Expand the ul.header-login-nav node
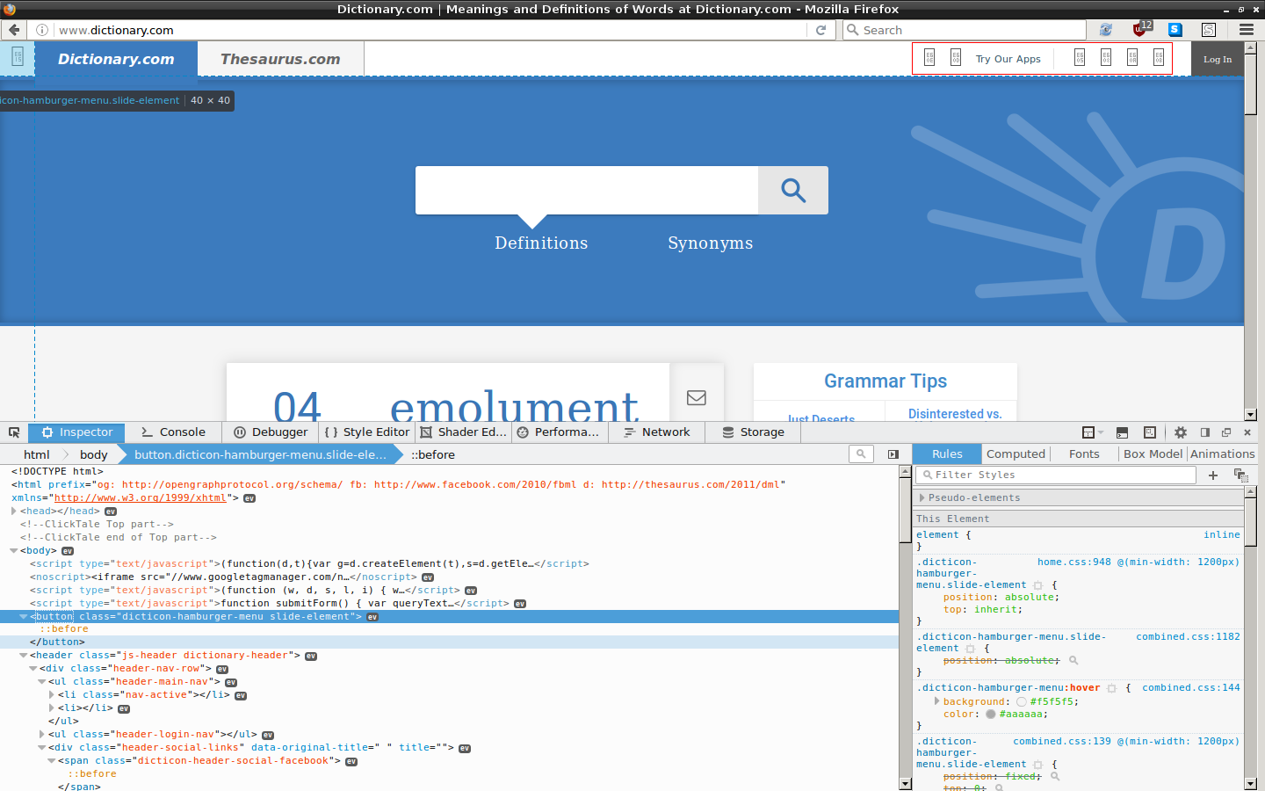 42,735
